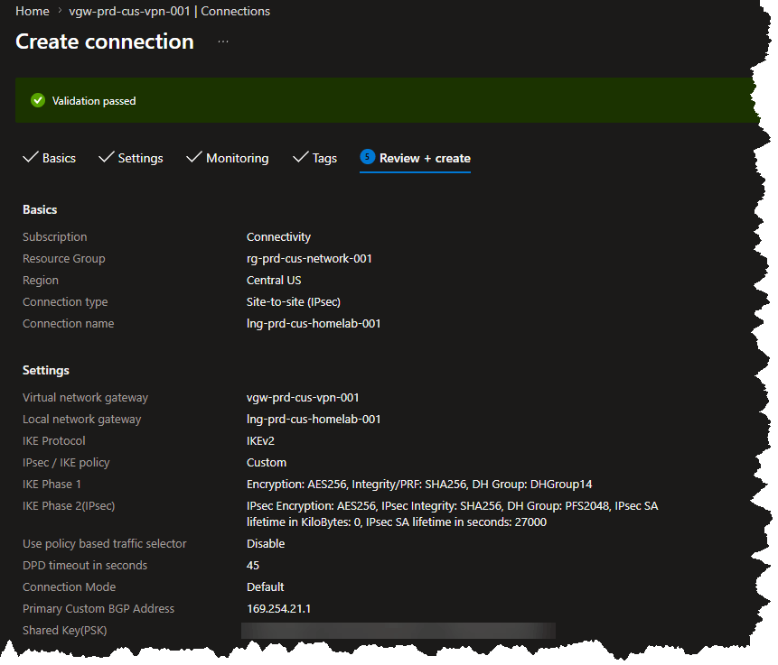Image resolution: width=778 pixels, height=665 pixels.
Task: Click the Connection name field label
Action: [68, 324]
